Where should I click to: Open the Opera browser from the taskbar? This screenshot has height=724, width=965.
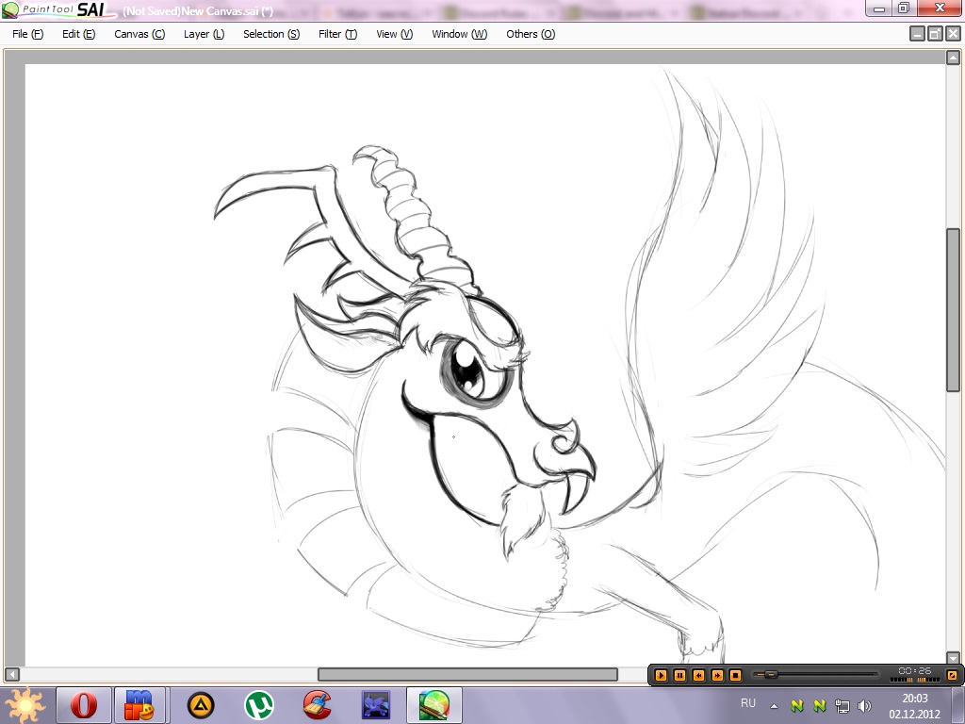point(84,705)
